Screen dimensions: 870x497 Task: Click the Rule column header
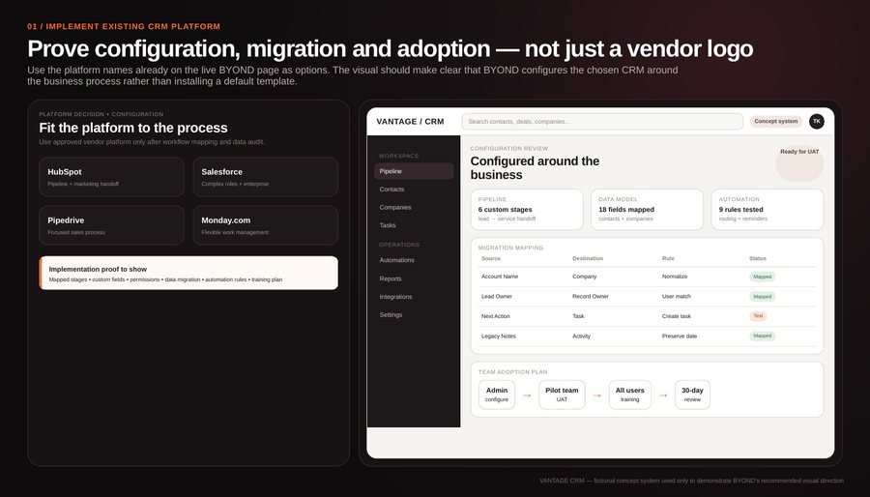click(x=668, y=258)
